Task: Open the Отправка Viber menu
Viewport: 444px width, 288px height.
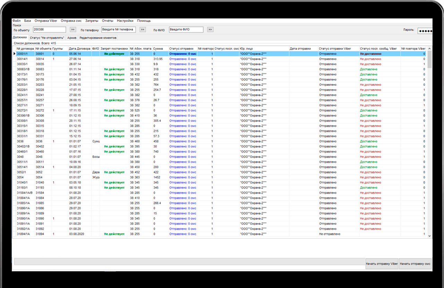Action: click(x=46, y=21)
